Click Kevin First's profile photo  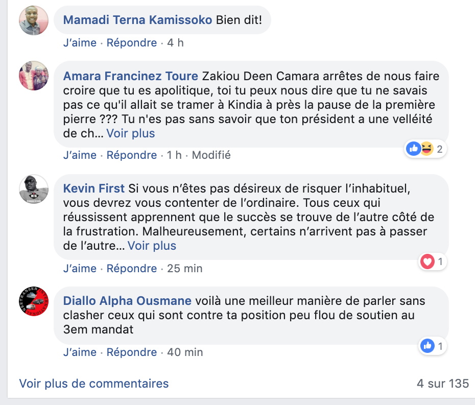(x=34, y=189)
